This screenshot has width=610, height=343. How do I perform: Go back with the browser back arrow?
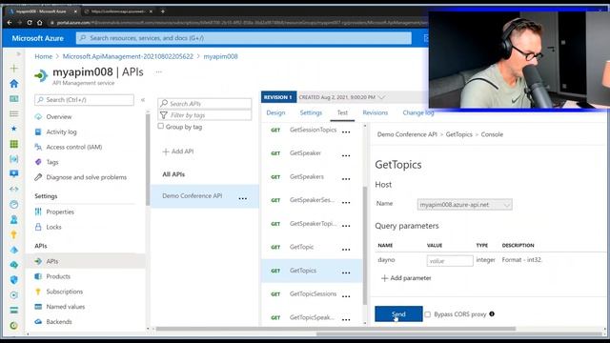tap(10, 23)
